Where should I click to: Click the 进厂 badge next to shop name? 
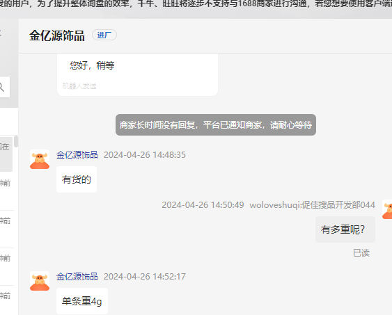point(104,35)
